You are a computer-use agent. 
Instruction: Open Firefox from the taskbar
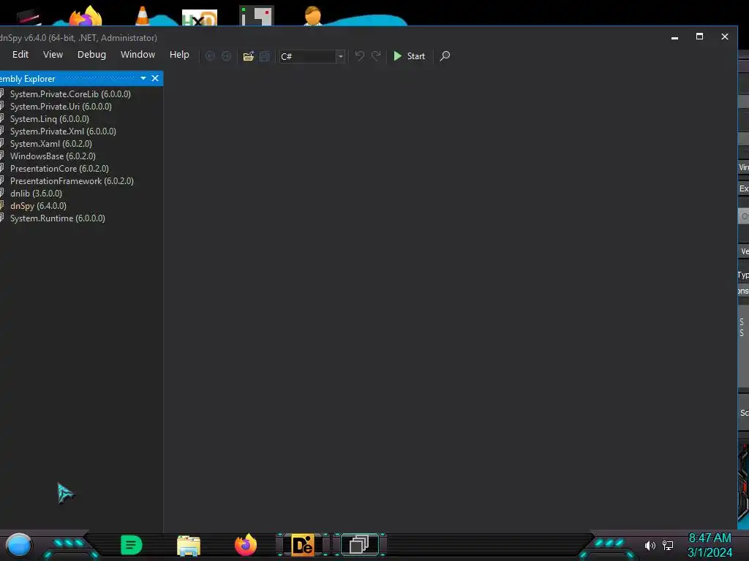click(246, 545)
